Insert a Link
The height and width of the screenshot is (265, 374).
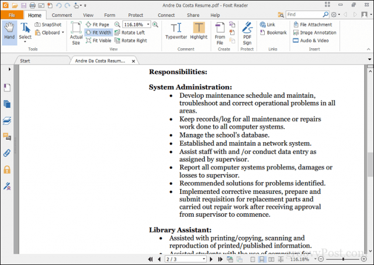point(268,24)
